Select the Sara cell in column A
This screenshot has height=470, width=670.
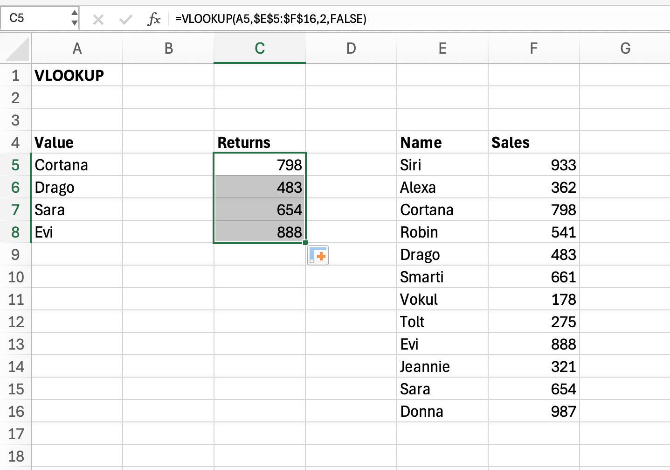click(x=77, y=210)
